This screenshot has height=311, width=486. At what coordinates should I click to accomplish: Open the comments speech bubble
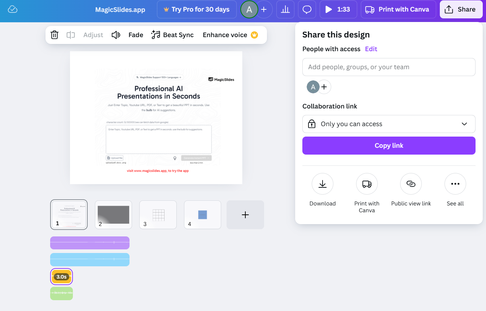[x=307, y=9]
